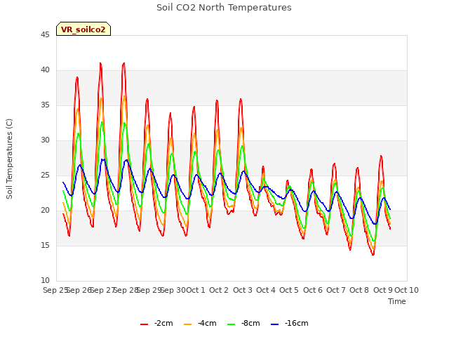Click the Oct 5 x-axis tick label
Screen dimensions: 449x337
coord(289,290)
